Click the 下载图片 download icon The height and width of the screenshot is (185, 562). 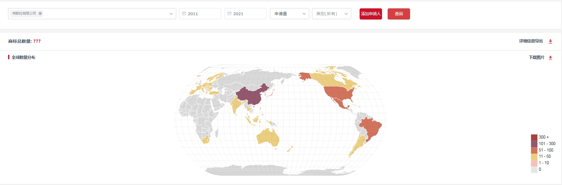550,58
